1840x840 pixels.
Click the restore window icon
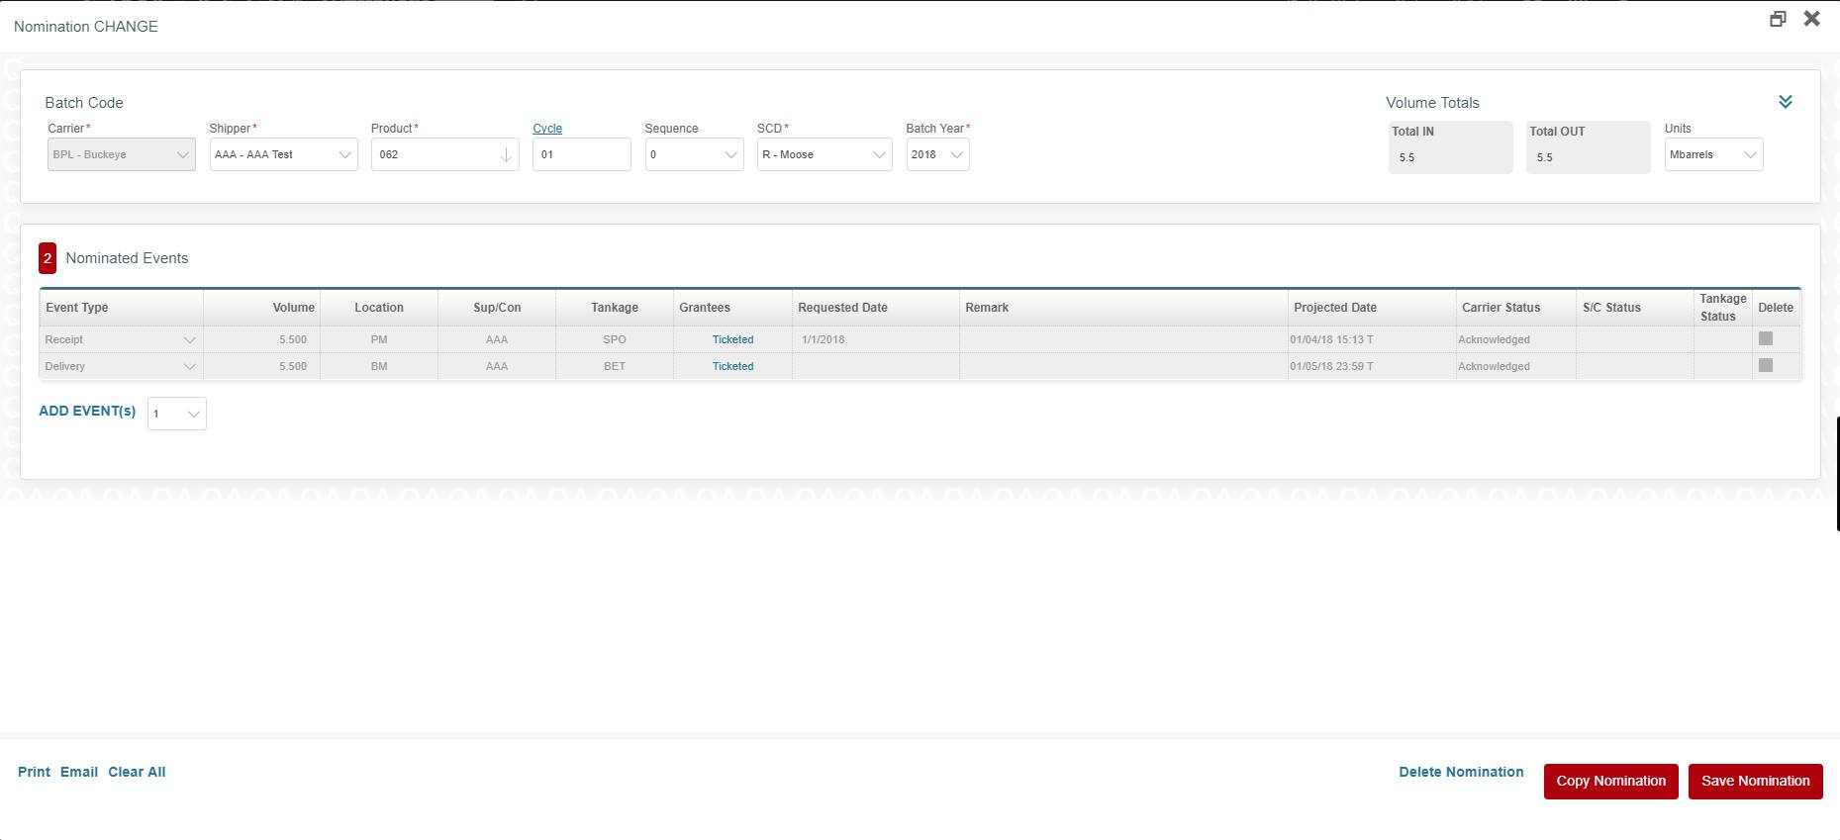click(x=1778, y=19)
